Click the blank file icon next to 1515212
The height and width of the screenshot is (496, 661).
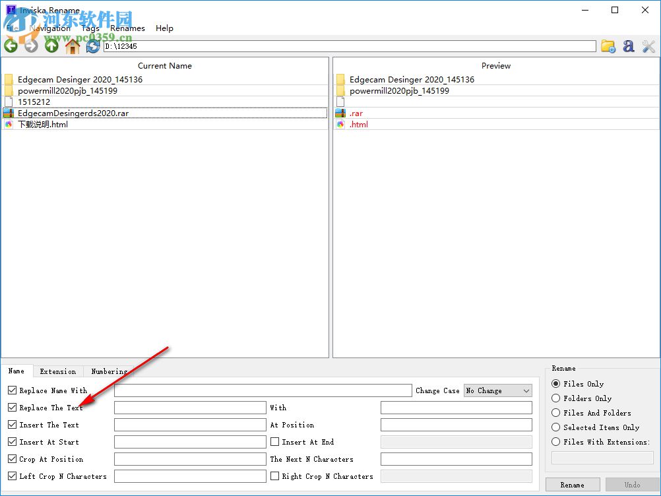point(9,102)
